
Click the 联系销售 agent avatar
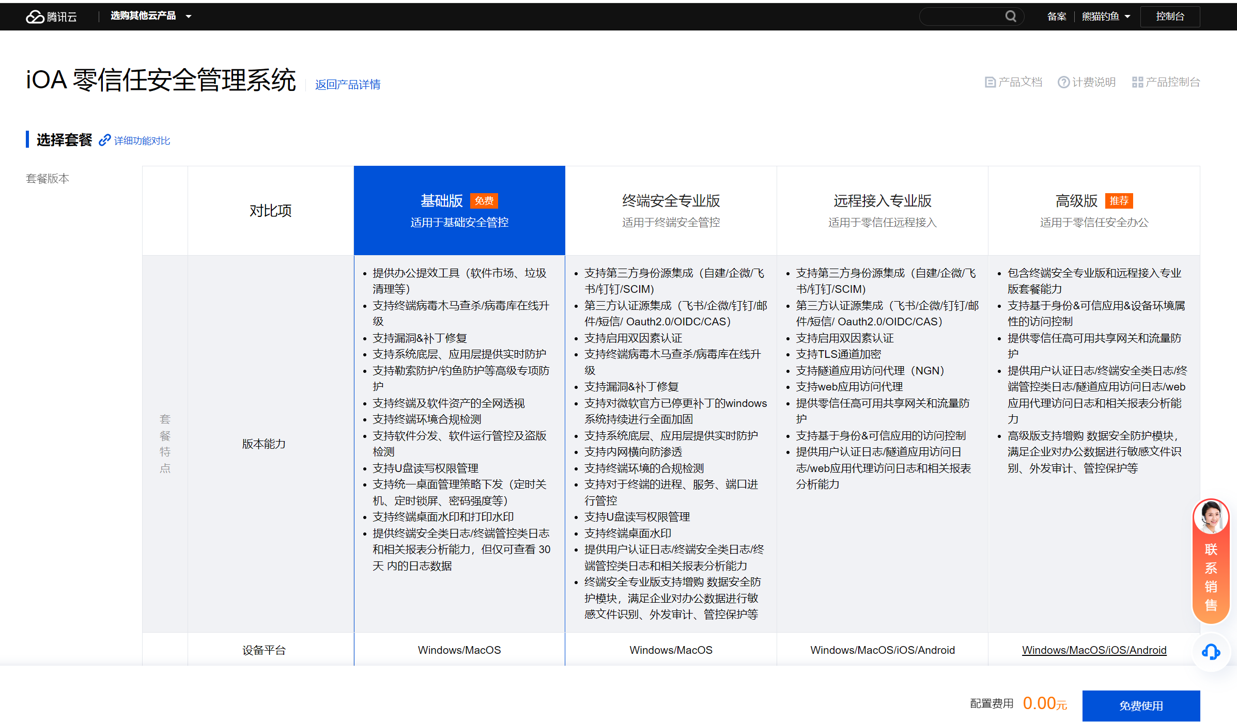pos(1211,517)
